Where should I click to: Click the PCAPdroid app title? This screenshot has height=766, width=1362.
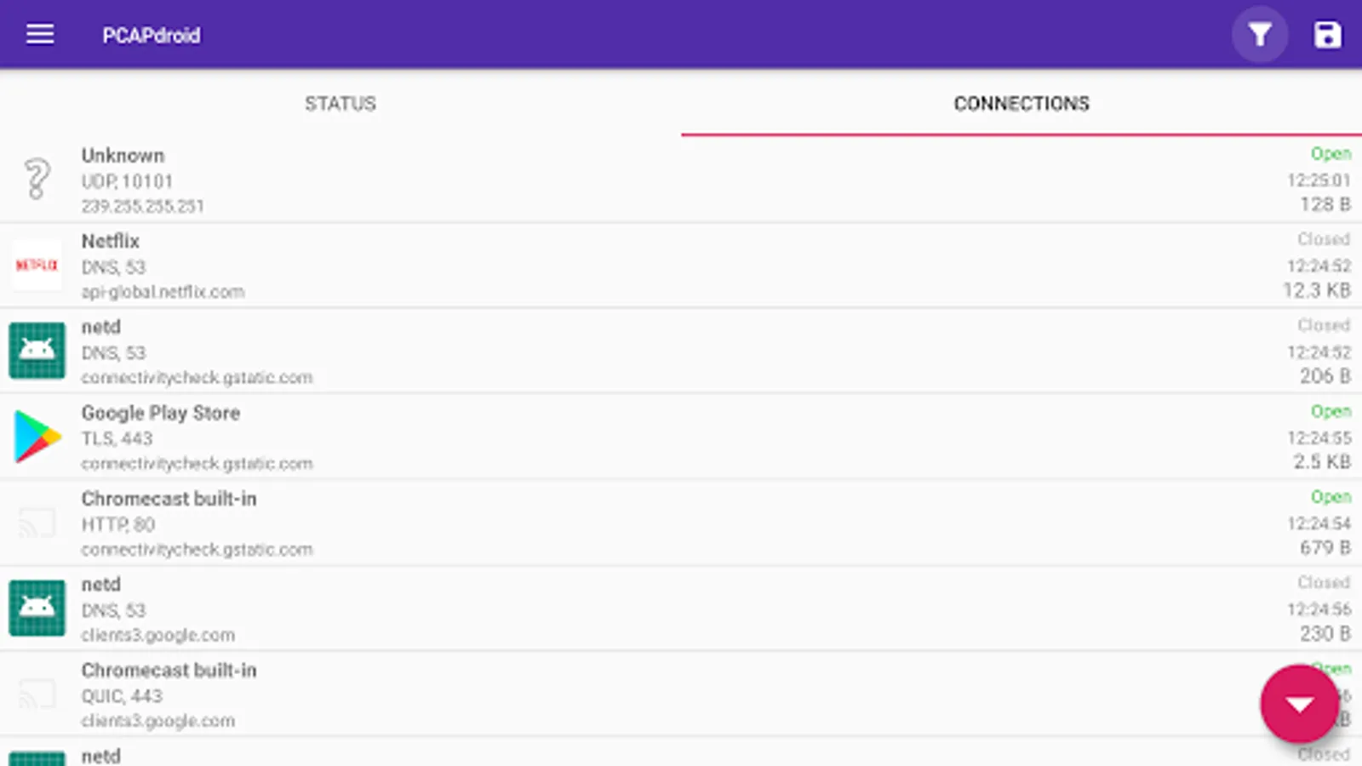point(152,35)
